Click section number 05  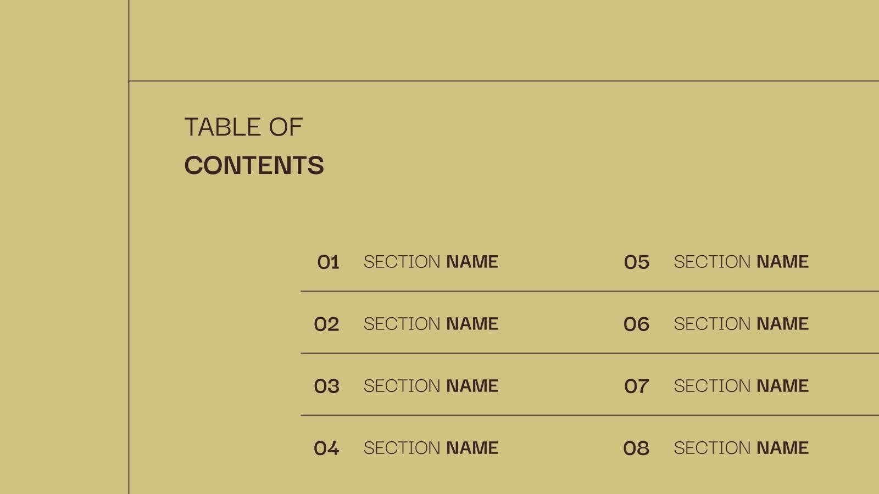click(x=637, y=262)
